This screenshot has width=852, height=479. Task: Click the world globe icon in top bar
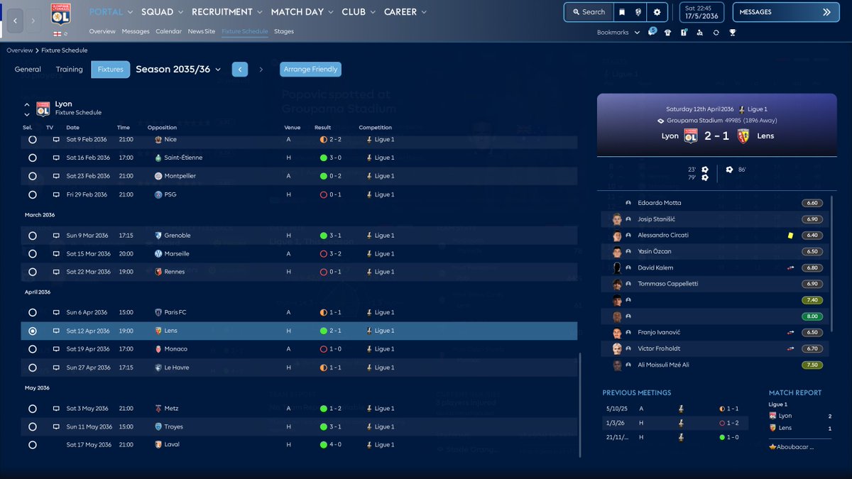(x=639, y=12)
